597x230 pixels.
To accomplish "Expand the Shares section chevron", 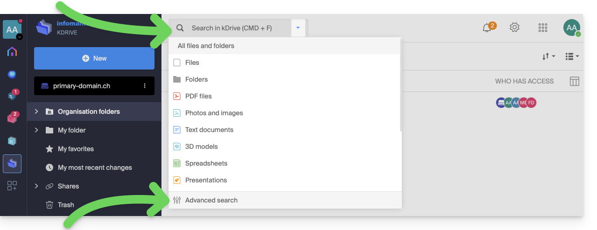I will coord(36,186).
